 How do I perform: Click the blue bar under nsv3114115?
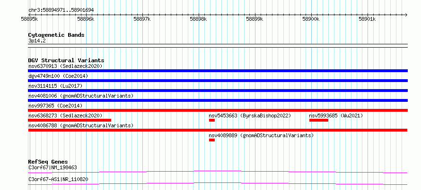(218, 91)
